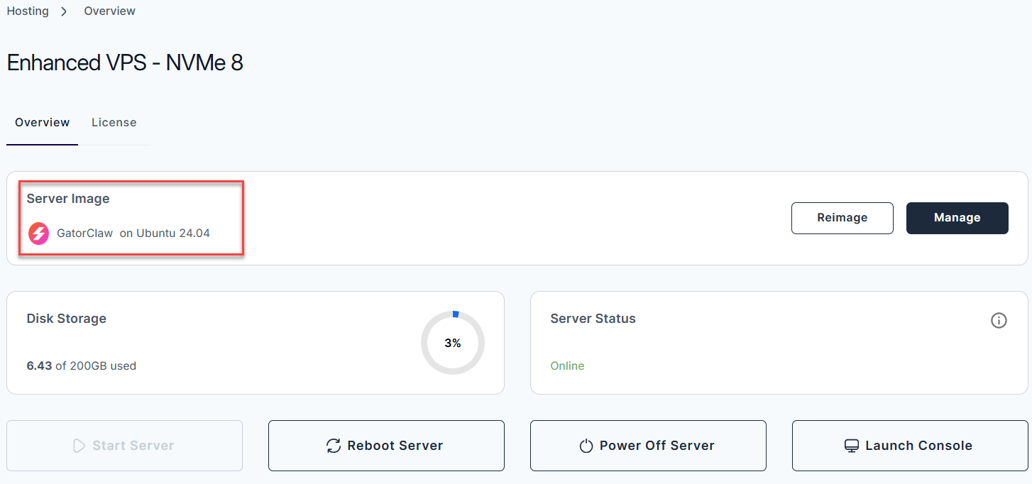This screenshot has width=1032, height=484.
Task: Click the Launch Console button
Action: [910, 446]
